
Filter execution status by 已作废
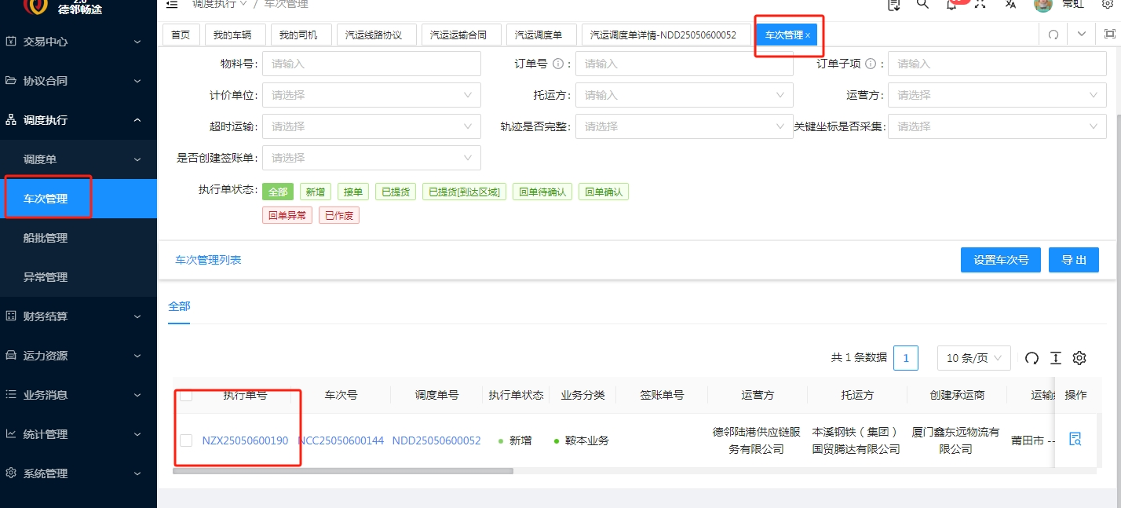click(x=339, y=215)
